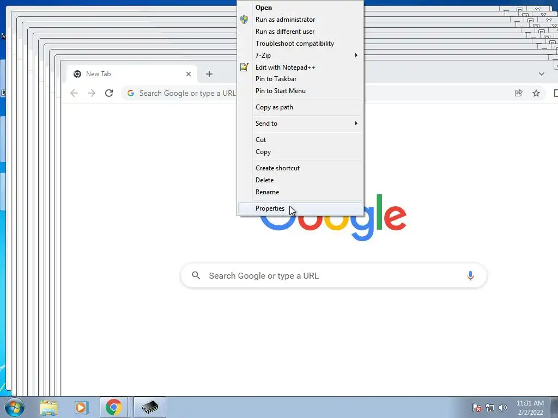
Task: Click the administrator shield icon
Action: point(244,20)
